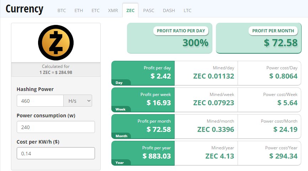The height and width of the screenshot is (171, 308).
Task: Select the Profit Per Month card
Action: (259, 38)
